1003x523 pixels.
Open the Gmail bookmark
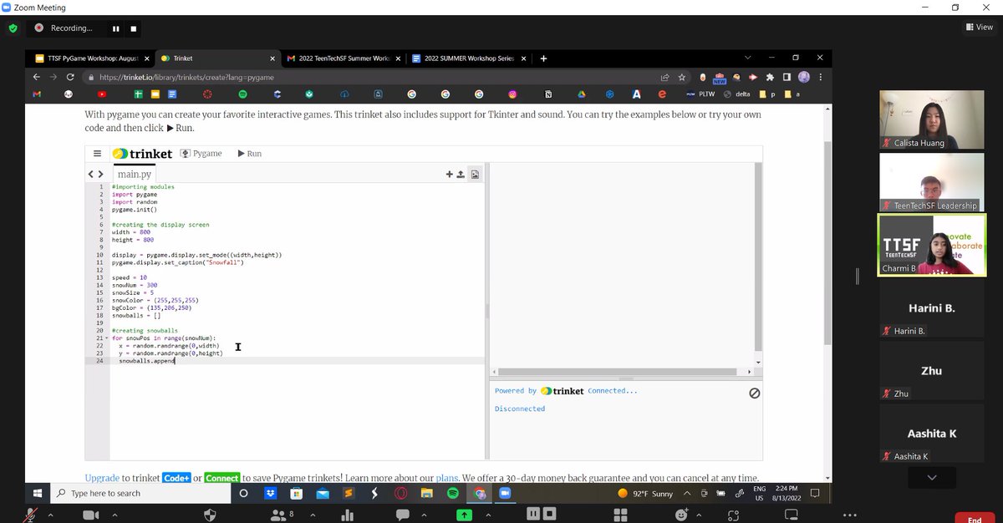point(37,94)
